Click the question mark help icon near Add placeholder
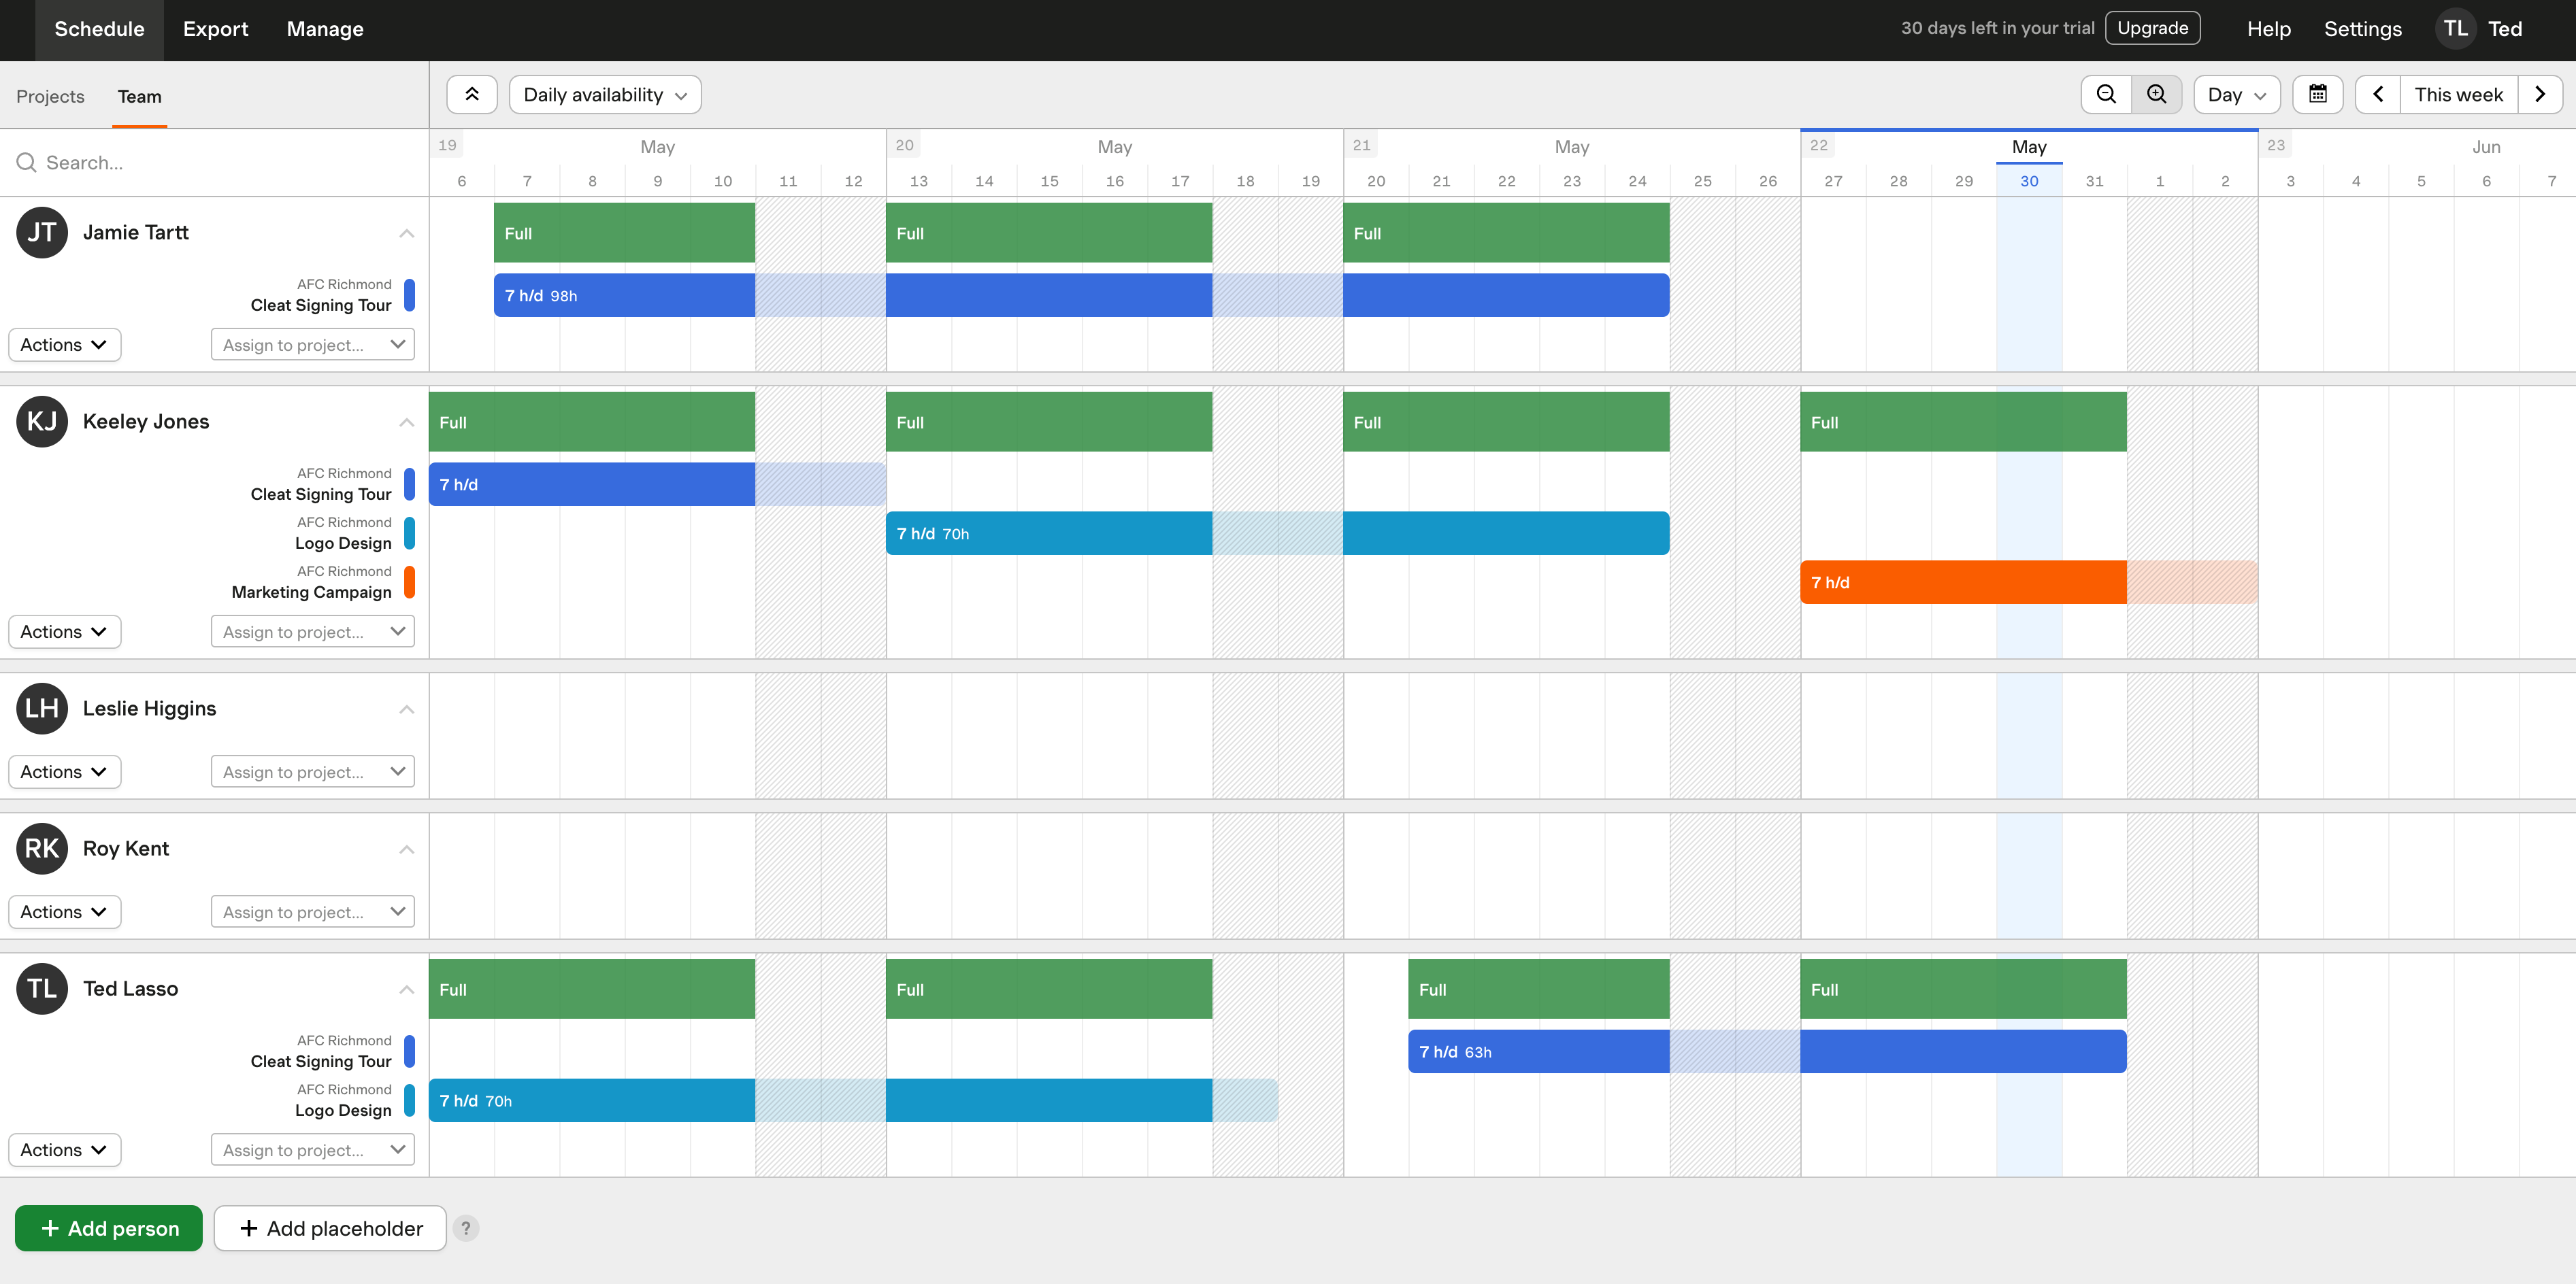Viewport: 2576px width, 1284px height. (466, 1228)
